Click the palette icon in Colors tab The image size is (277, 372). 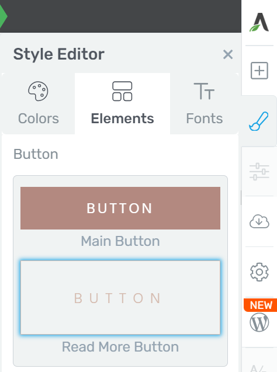[x=38, y=91]
